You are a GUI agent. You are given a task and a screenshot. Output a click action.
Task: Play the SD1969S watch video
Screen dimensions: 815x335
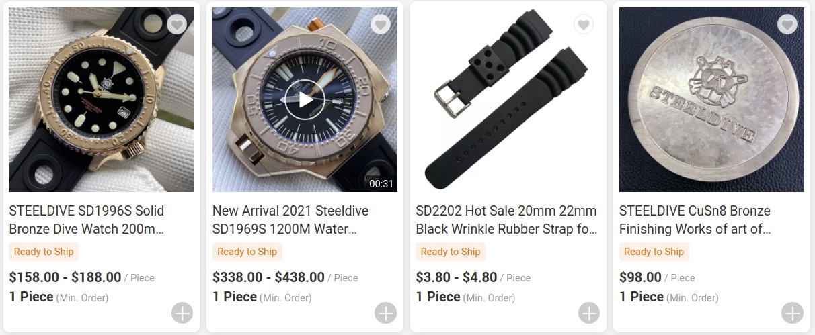coord(305,100)
